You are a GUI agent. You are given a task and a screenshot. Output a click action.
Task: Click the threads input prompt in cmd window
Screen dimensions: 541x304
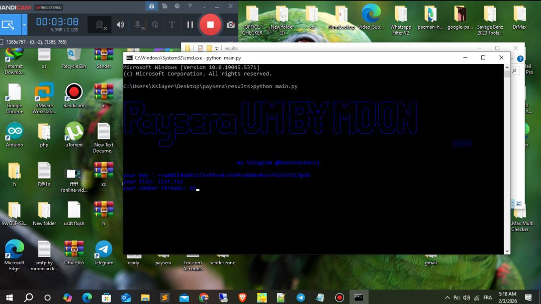pos(196,188)
